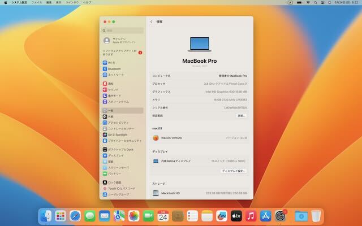Open Messages from the Dock
Screen dimensions: 362x226
[x=90, y=216]
